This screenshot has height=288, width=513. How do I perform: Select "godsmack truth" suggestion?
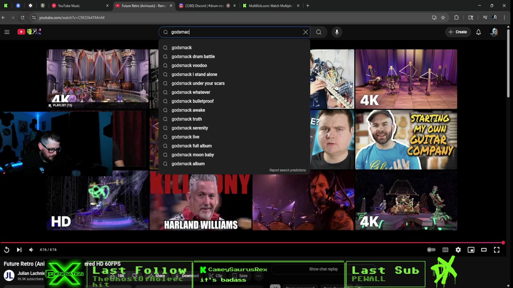[x=234, y=119]
